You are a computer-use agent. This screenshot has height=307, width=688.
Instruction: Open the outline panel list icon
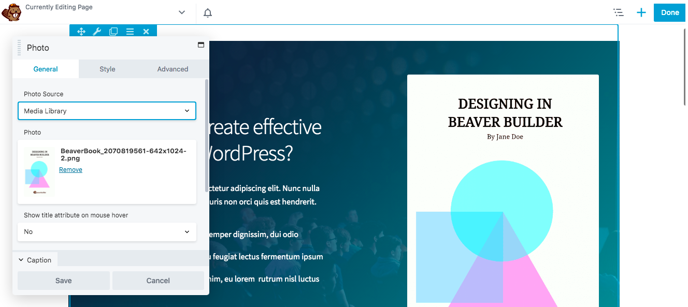click(618, 13)
